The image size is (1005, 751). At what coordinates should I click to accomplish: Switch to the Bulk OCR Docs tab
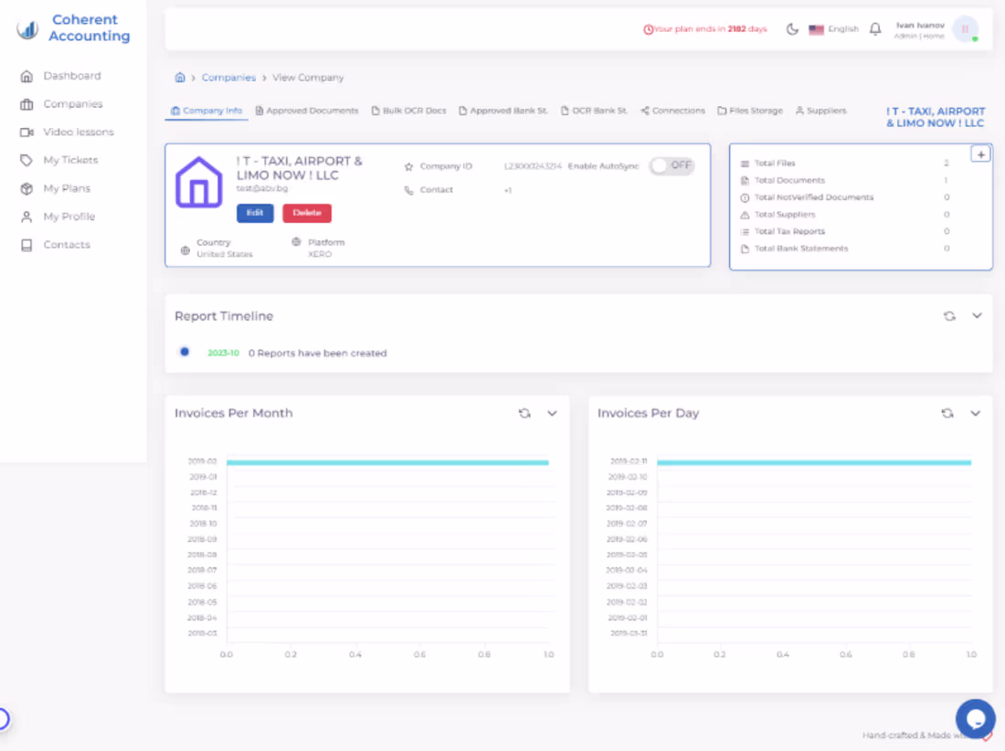pyautogui.click(x=408, y=111)
